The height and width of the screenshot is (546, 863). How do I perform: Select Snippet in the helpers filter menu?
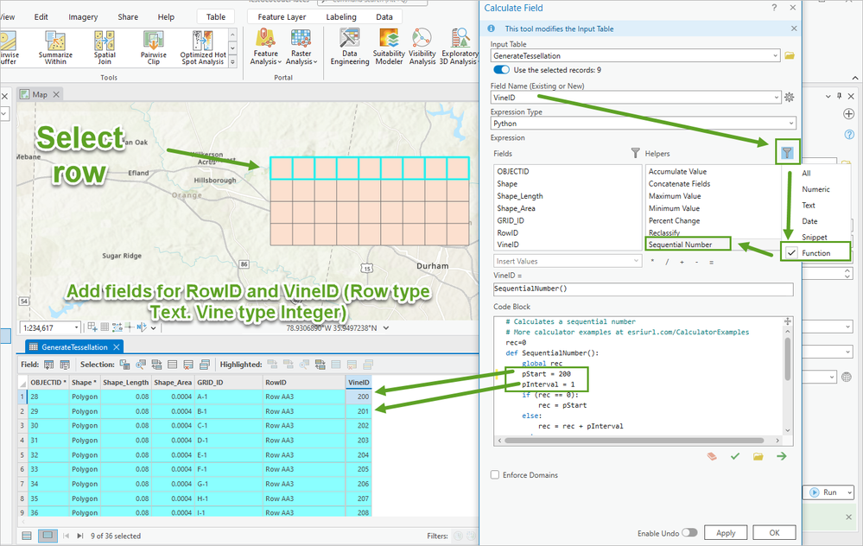click(x=815, y=238)
